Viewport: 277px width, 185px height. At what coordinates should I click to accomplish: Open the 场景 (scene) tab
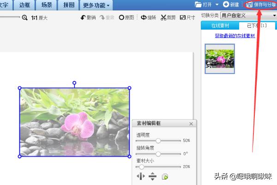pos(47,5)
